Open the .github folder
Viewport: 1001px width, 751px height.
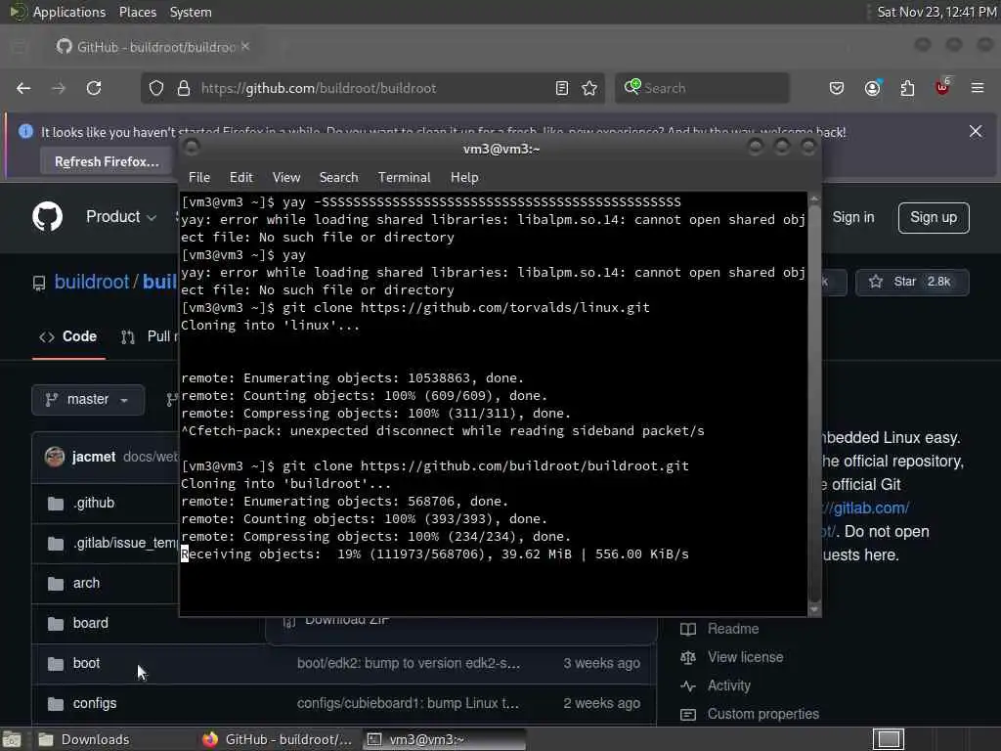(x=94, y=503)
